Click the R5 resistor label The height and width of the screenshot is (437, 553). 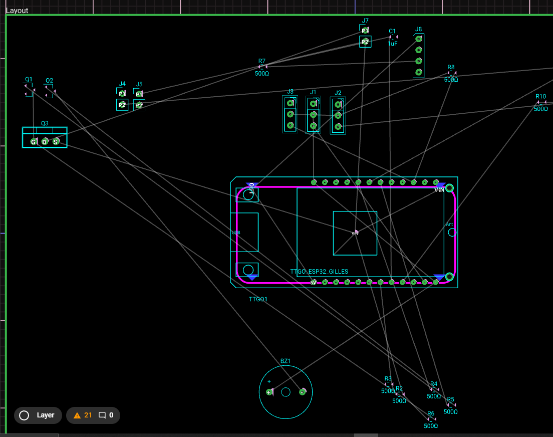(451, 399)
